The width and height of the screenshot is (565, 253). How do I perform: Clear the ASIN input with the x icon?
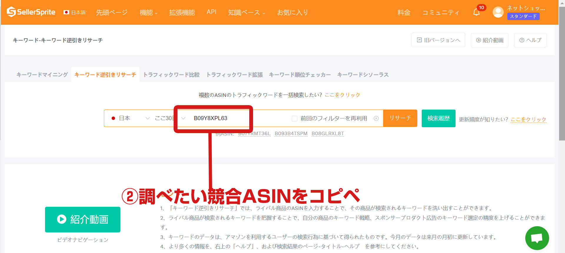coord(376,118)
